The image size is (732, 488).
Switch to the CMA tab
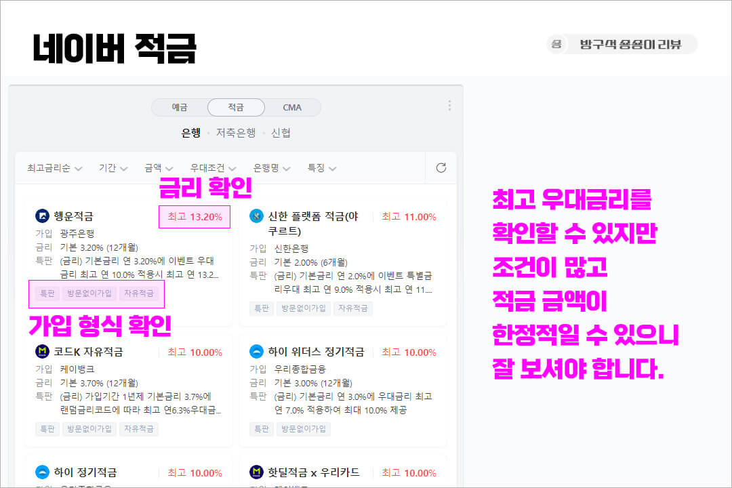(292, 107)
